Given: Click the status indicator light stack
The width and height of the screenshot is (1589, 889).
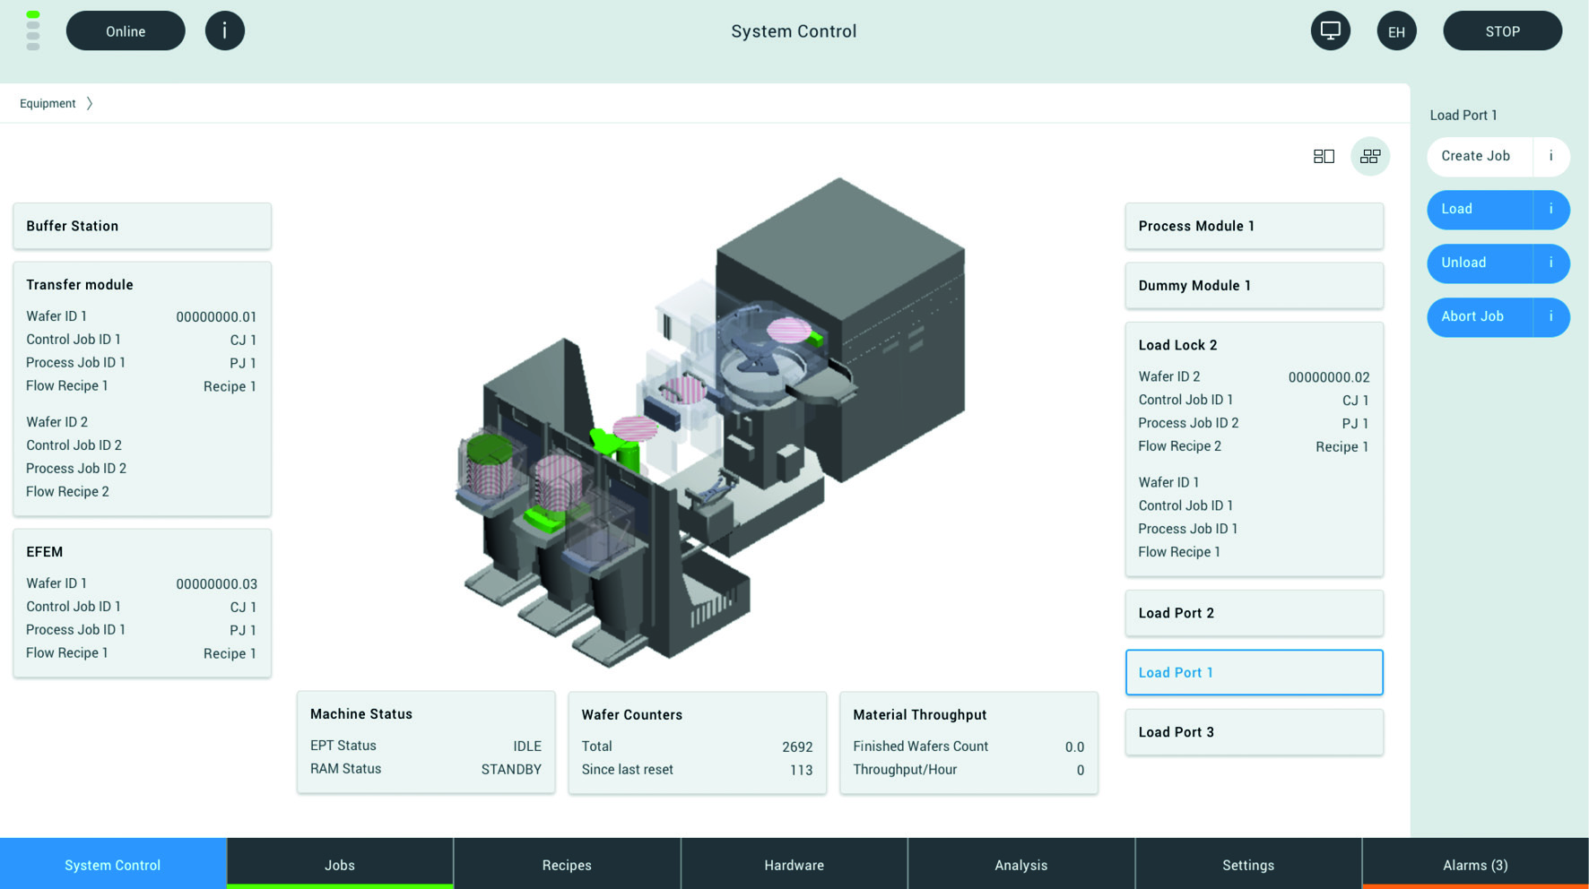Looking at the screenshot, I should point(33,31).
